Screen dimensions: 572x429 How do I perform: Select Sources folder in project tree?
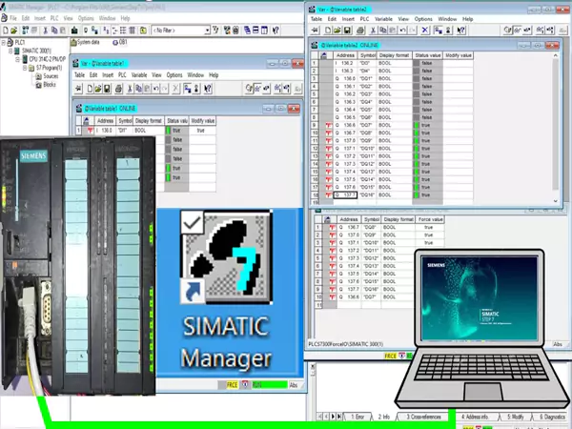(47, 76)
